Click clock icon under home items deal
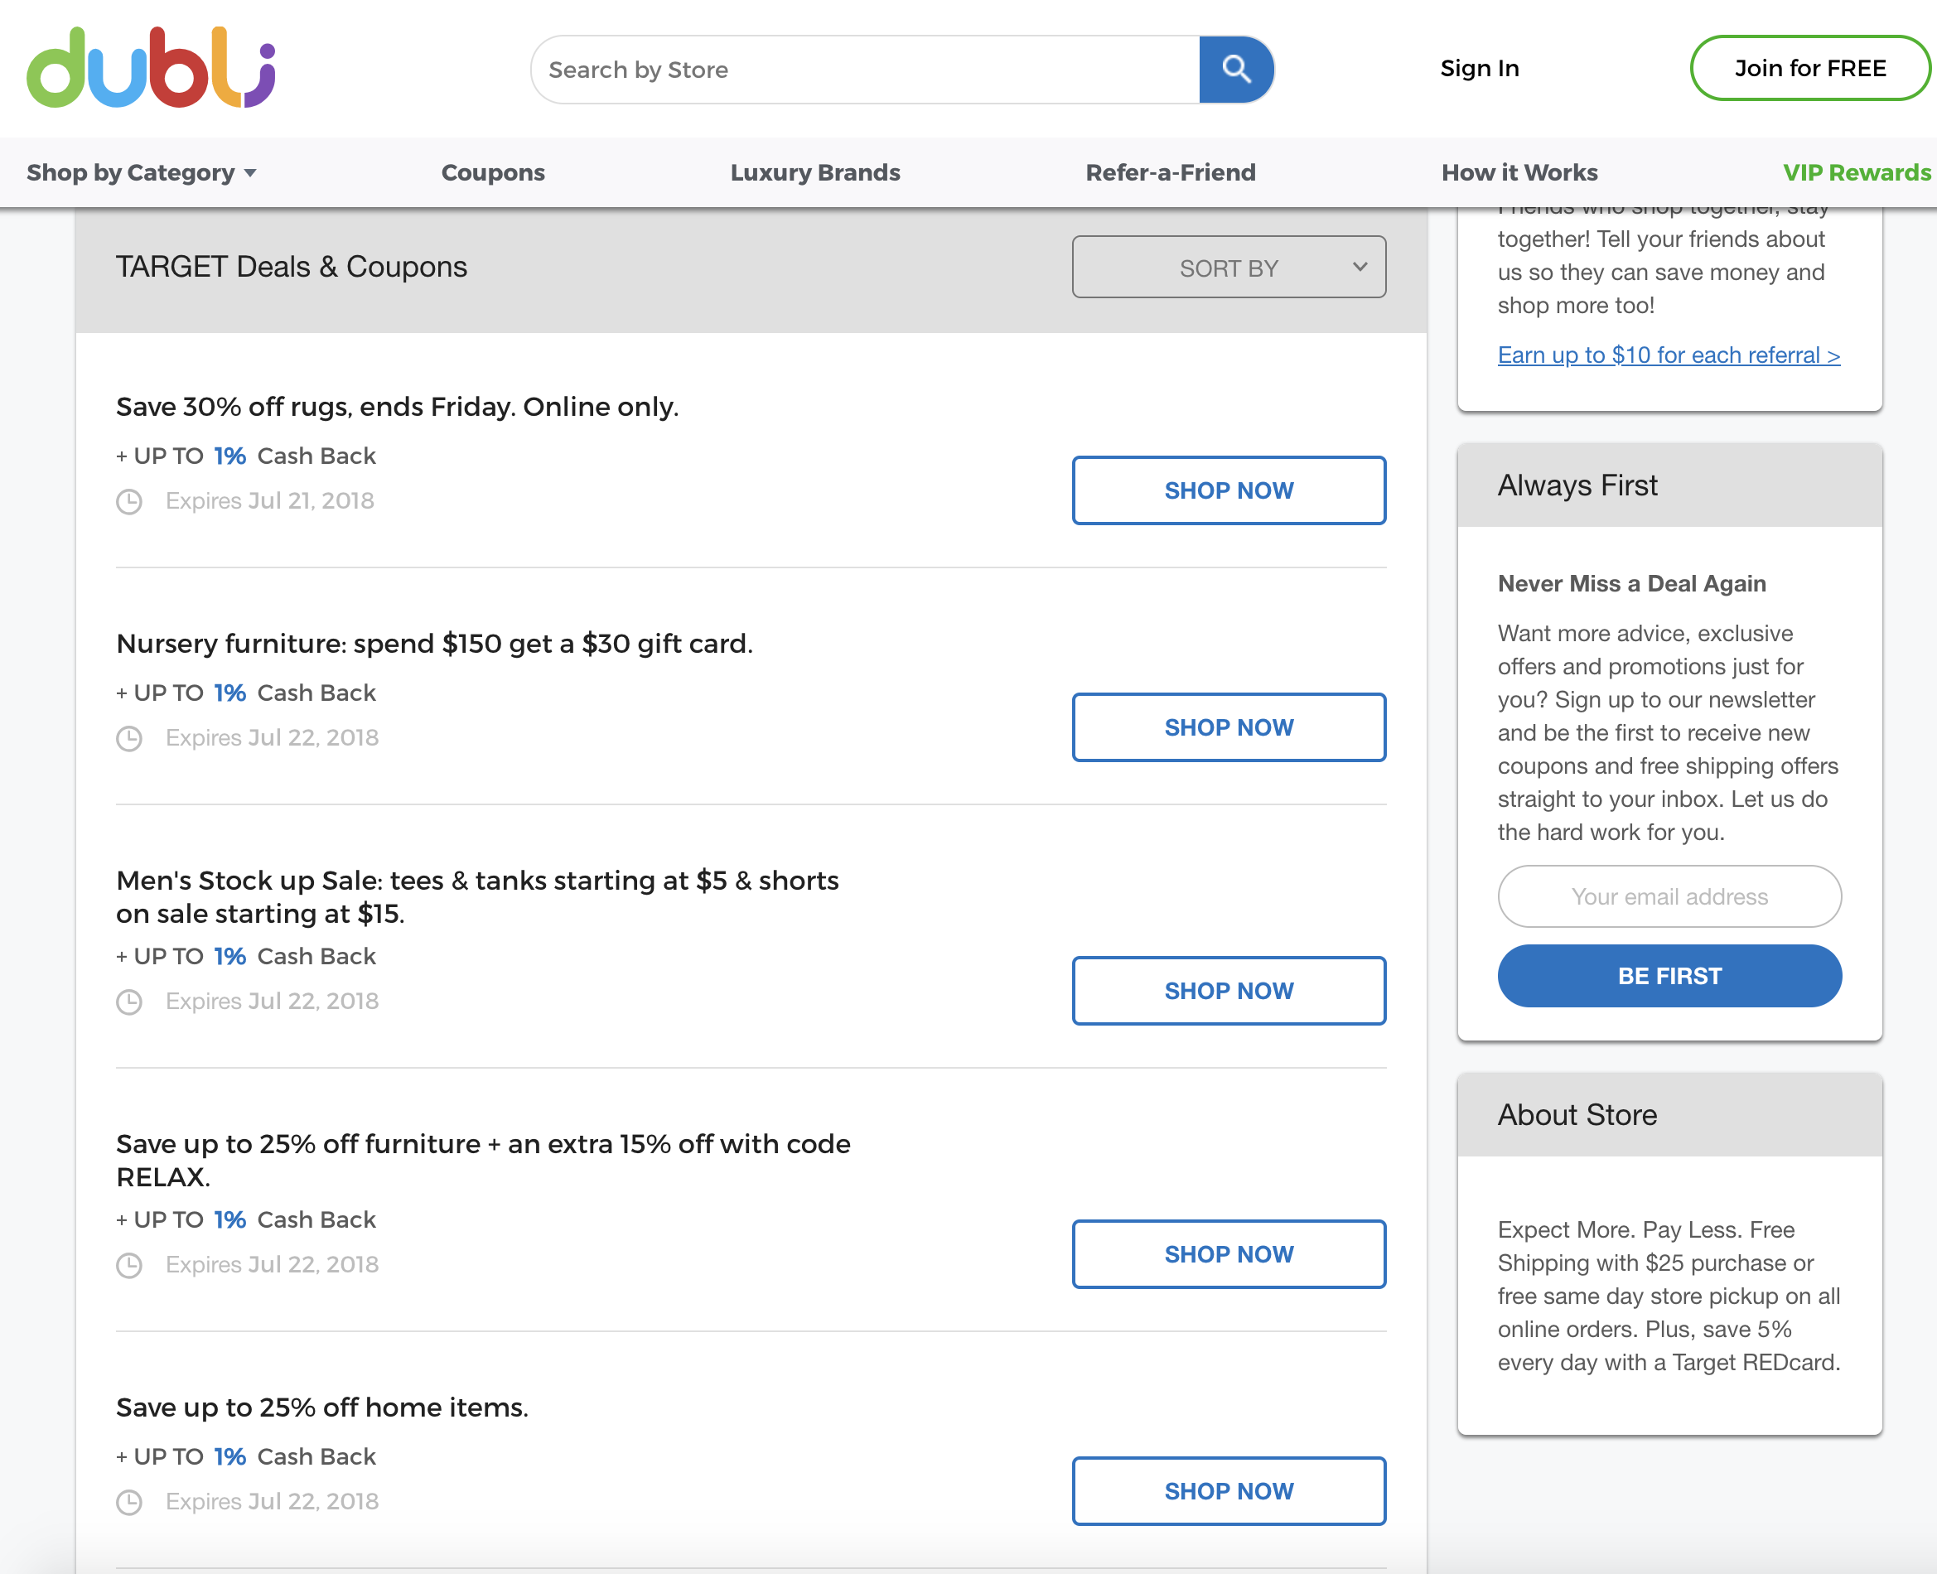 pyautogui.click(x=130, y=1503)
